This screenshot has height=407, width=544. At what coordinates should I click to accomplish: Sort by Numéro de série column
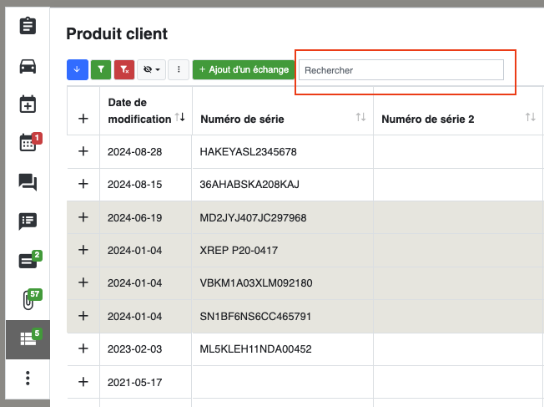[x=360, y=119]
